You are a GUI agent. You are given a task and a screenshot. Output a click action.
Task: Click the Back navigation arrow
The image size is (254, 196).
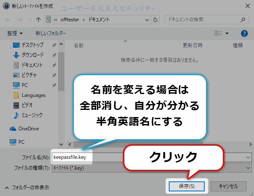(8, 20)
